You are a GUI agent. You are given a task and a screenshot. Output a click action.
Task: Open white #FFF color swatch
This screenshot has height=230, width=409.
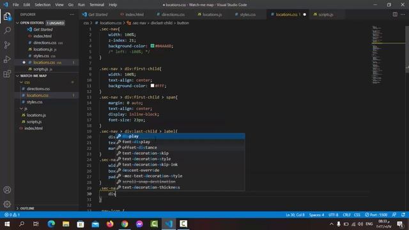coord(152,86)
